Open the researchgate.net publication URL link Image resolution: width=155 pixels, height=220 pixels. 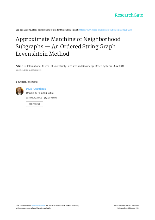pyautogui.click(x=105, y=30)
